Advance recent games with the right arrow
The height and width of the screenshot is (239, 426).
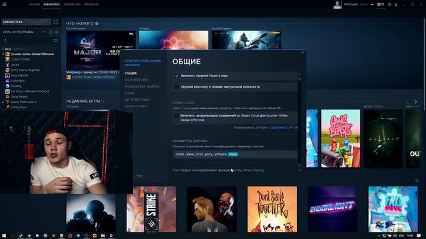point(415,102)
